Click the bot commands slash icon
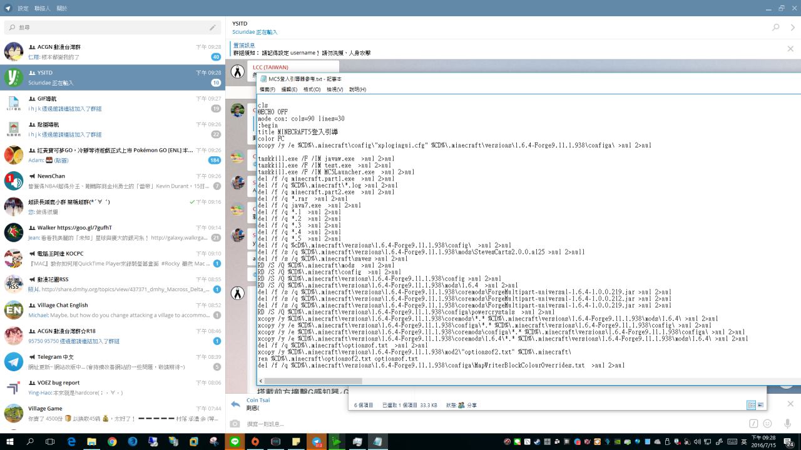The width and height of the screenshot is (801, 450). coord(753,424)
